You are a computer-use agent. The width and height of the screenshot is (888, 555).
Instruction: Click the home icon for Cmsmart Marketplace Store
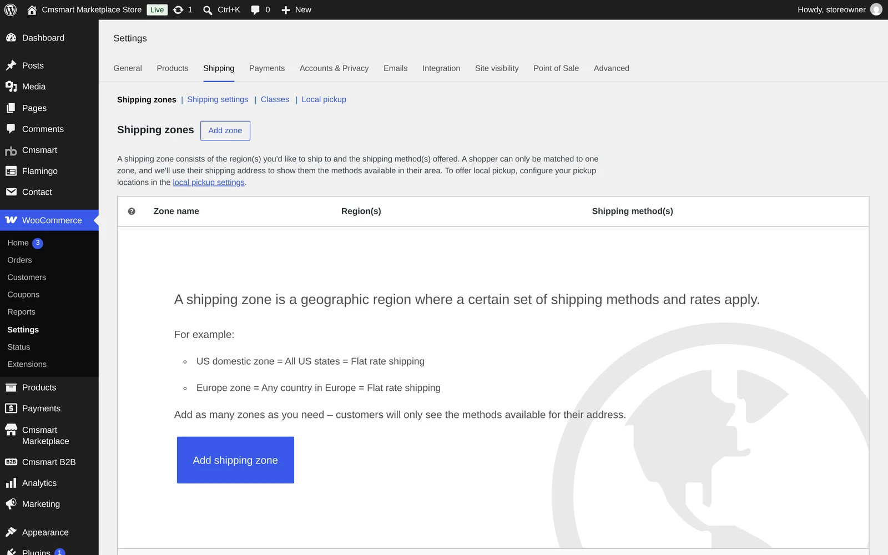click(x=32, y=10)
